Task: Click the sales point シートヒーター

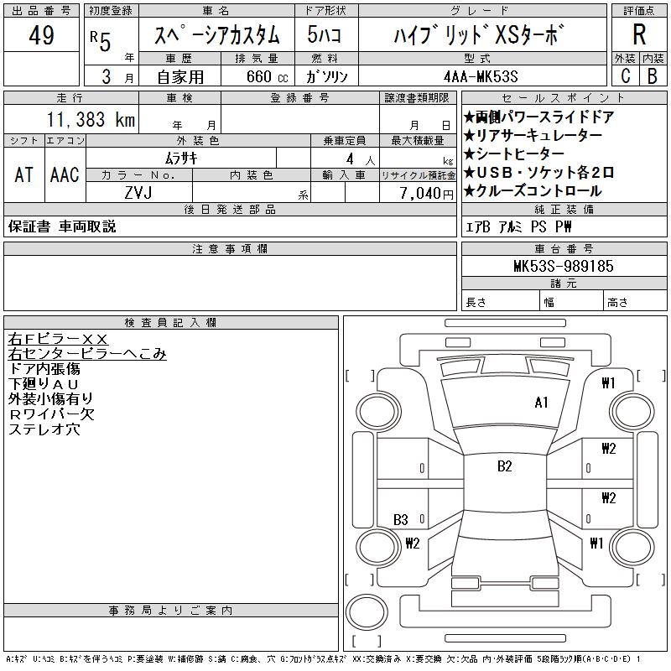Action: pos(514,153)
